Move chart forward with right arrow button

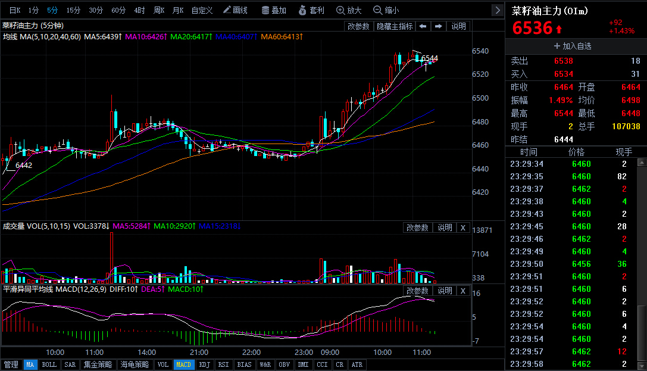(438, 26)
